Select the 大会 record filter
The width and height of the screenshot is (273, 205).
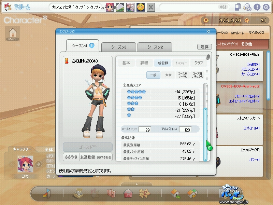(x=168, y=75)
